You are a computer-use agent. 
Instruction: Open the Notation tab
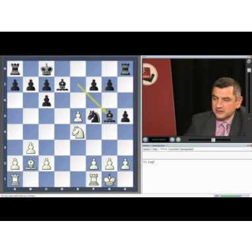(x=146, y=149)
